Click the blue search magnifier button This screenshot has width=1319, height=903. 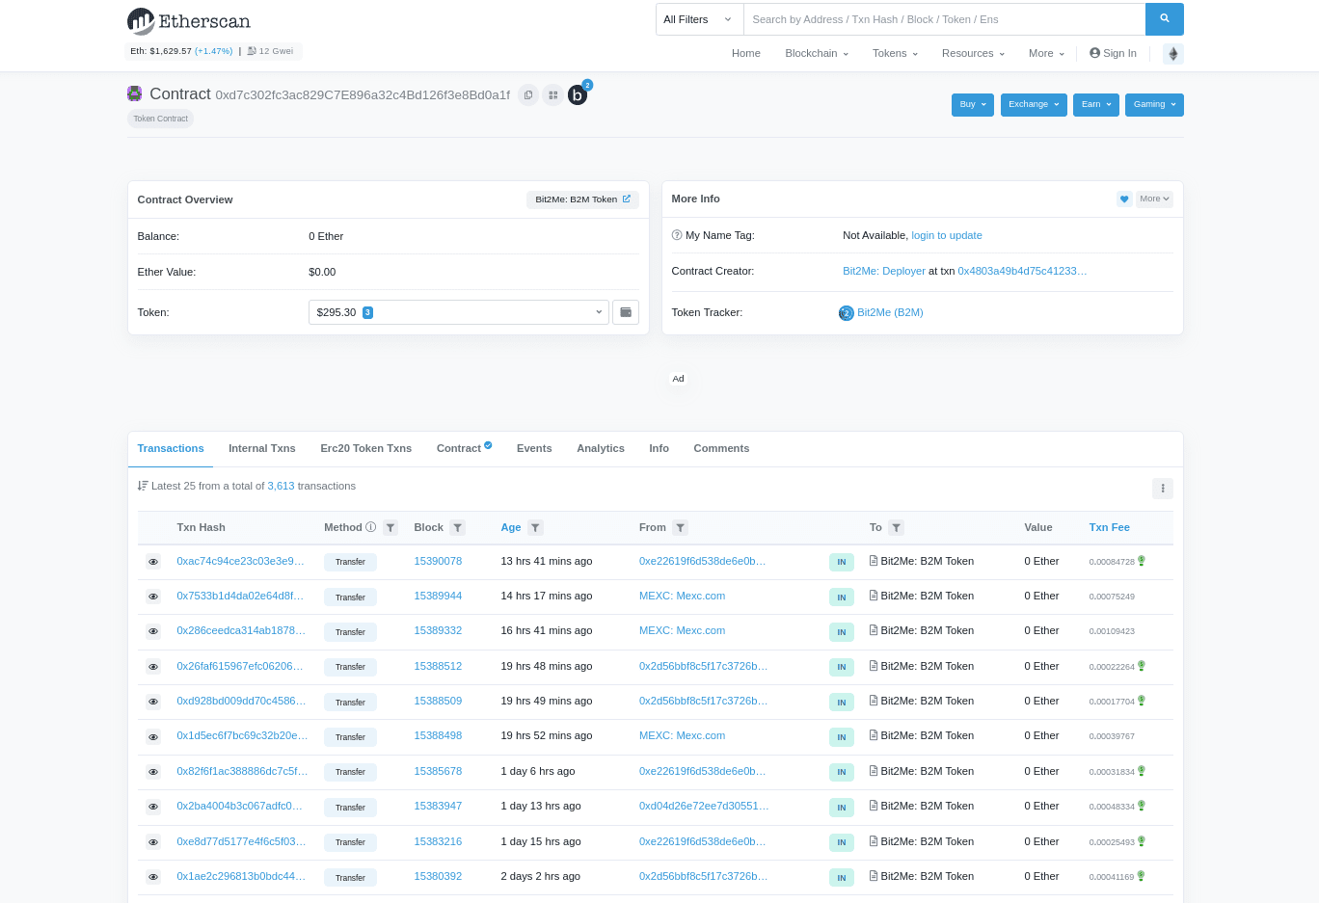click(1164, 19)
